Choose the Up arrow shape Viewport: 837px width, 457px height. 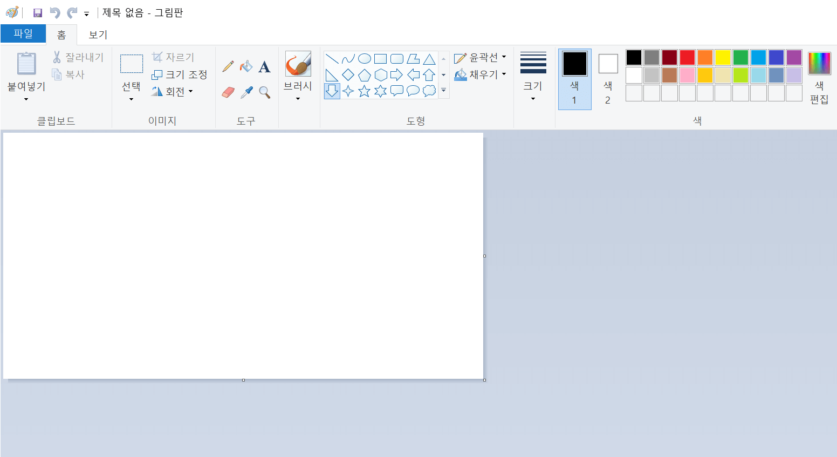point(429,75)
